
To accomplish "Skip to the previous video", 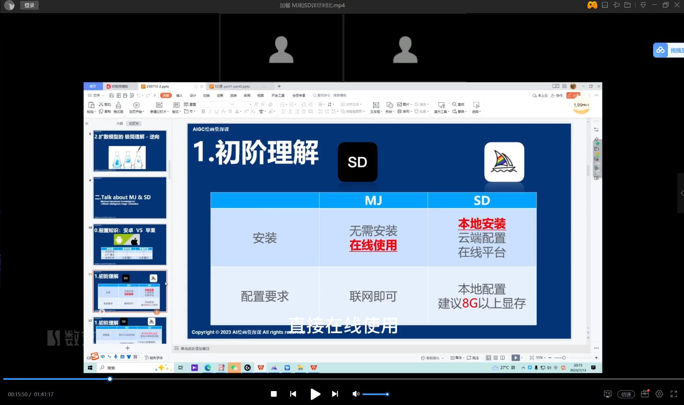I will (293, 394).
